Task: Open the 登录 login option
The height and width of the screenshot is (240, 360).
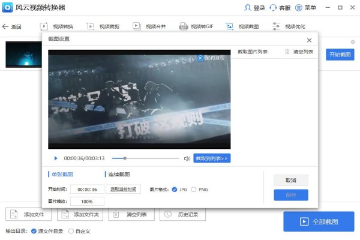Action: click(254, 8)
